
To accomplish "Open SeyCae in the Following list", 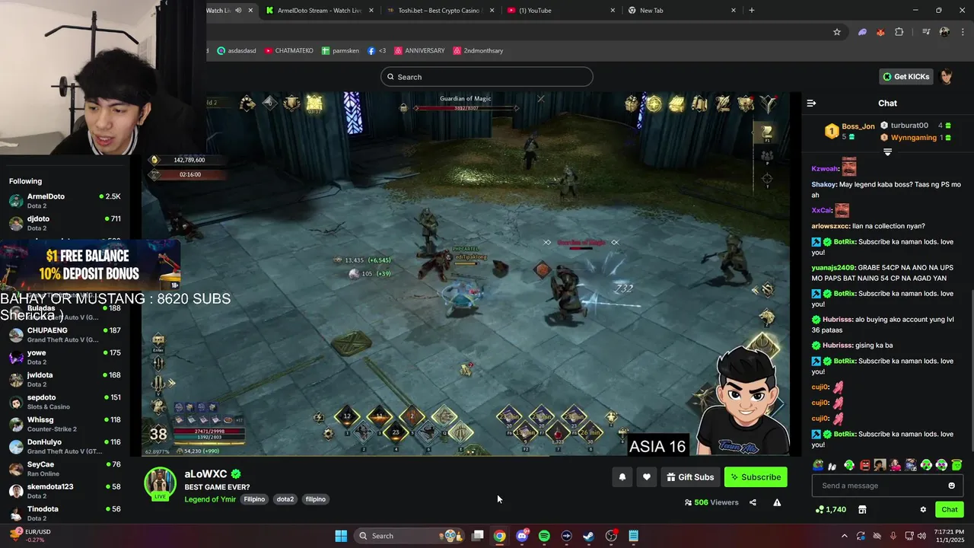I will pos(64,469).
